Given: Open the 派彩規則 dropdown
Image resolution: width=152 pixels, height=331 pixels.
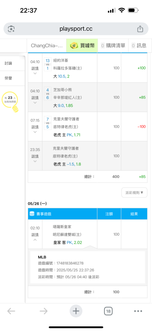Looking at the screenshot, I should (134, 193).
